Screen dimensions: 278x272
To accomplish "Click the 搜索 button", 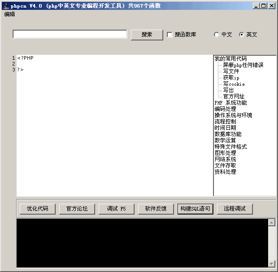I will click(147, 35).
